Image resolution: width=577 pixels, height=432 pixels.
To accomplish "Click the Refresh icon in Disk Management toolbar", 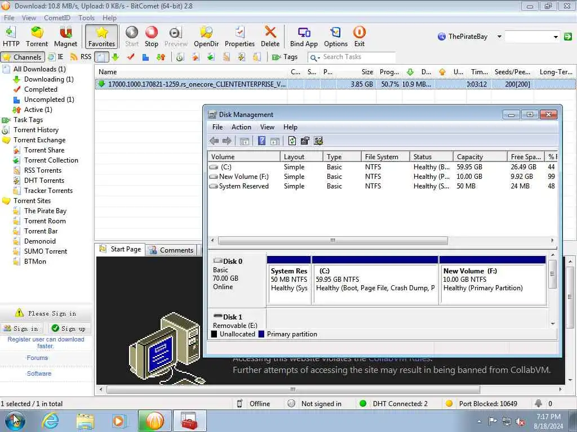I will pos(292,141).
